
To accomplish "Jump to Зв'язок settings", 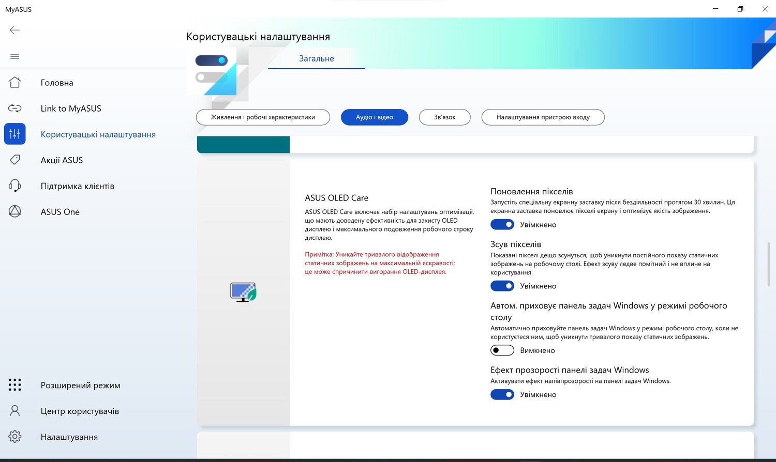I will point(445,117).
